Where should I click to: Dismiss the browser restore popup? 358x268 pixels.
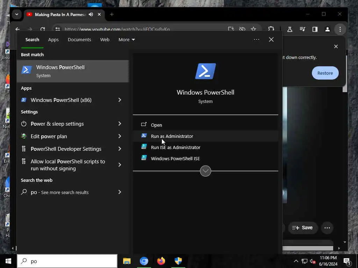pyautogui.click(x=336, y=46)
